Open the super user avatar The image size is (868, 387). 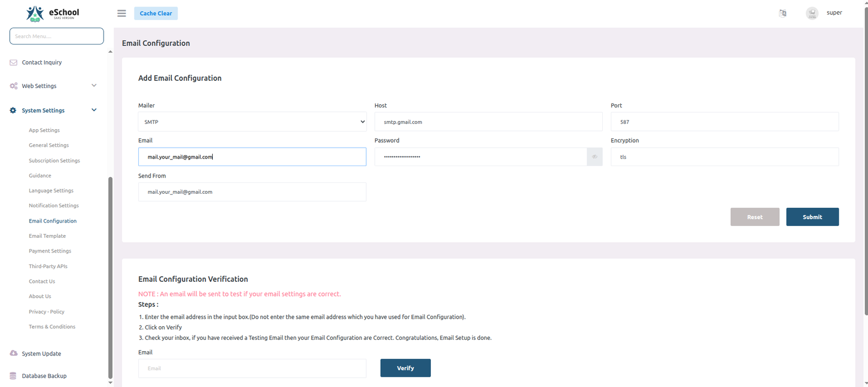pos(812,13)
